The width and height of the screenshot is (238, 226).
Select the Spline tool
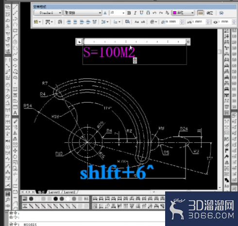pyautogui.click(x=15, y=54)
